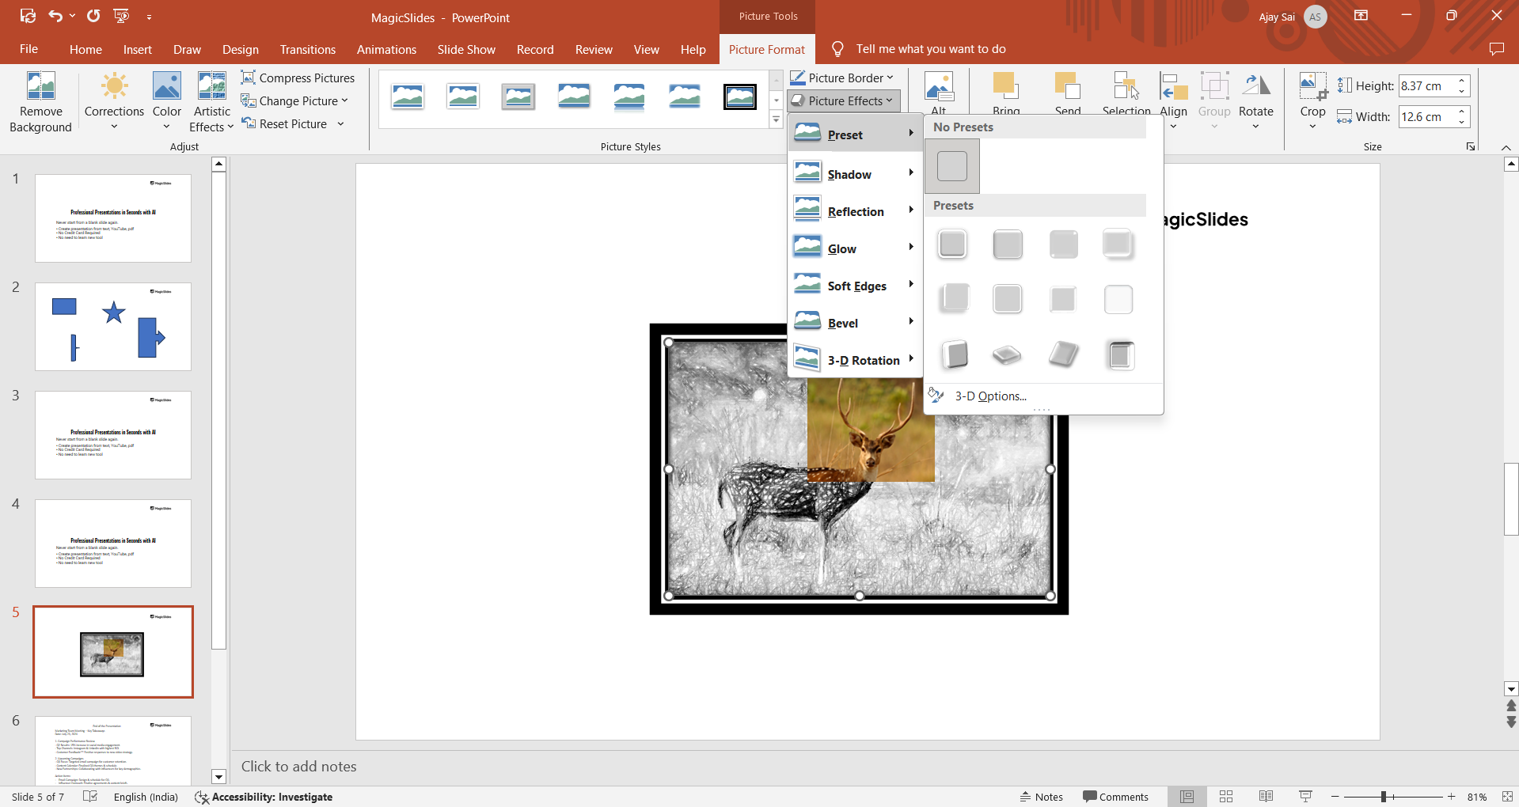Select slide 3 thumbnail
The image size is (1519, 807).
[112, 434]
